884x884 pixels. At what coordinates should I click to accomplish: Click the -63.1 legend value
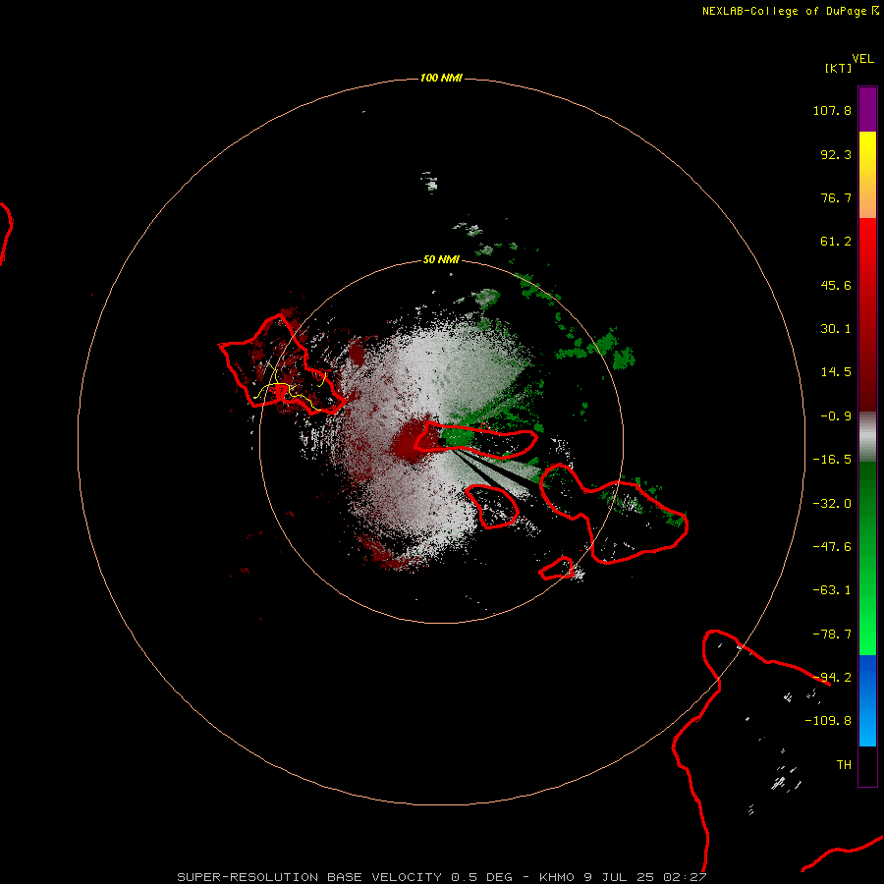[832, 590]
